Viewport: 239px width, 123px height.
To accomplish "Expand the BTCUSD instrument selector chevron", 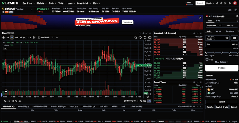I will click(31, 10).
